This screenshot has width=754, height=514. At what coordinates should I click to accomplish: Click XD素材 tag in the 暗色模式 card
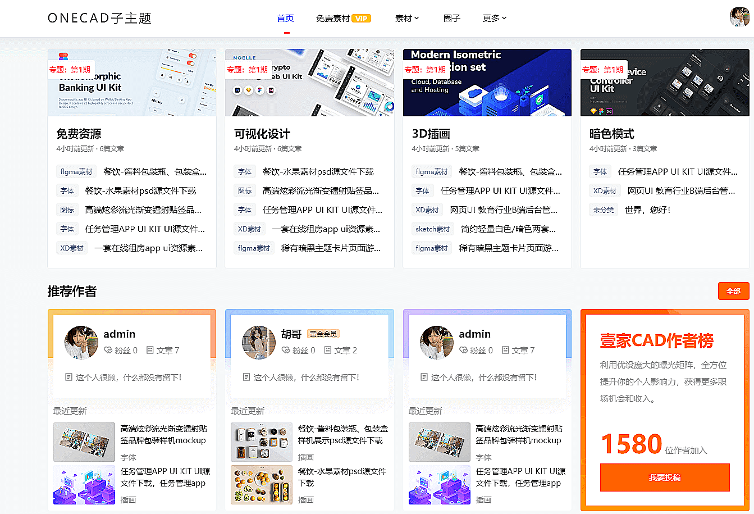(x=605, y=191)
